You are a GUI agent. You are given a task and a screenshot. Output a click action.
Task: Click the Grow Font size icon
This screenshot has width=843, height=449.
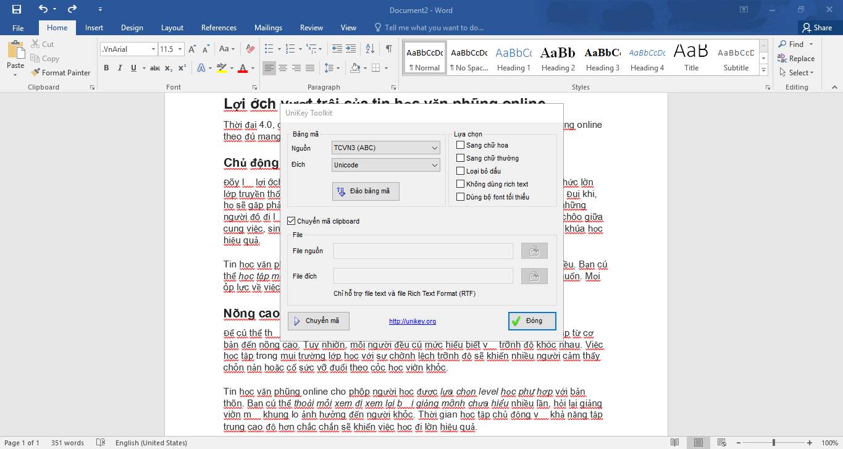[192, 49]
